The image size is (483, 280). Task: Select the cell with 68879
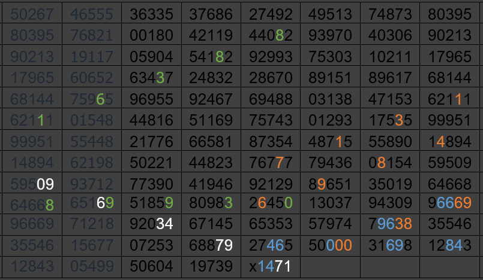pyautogui.click(x=211, y=245)
